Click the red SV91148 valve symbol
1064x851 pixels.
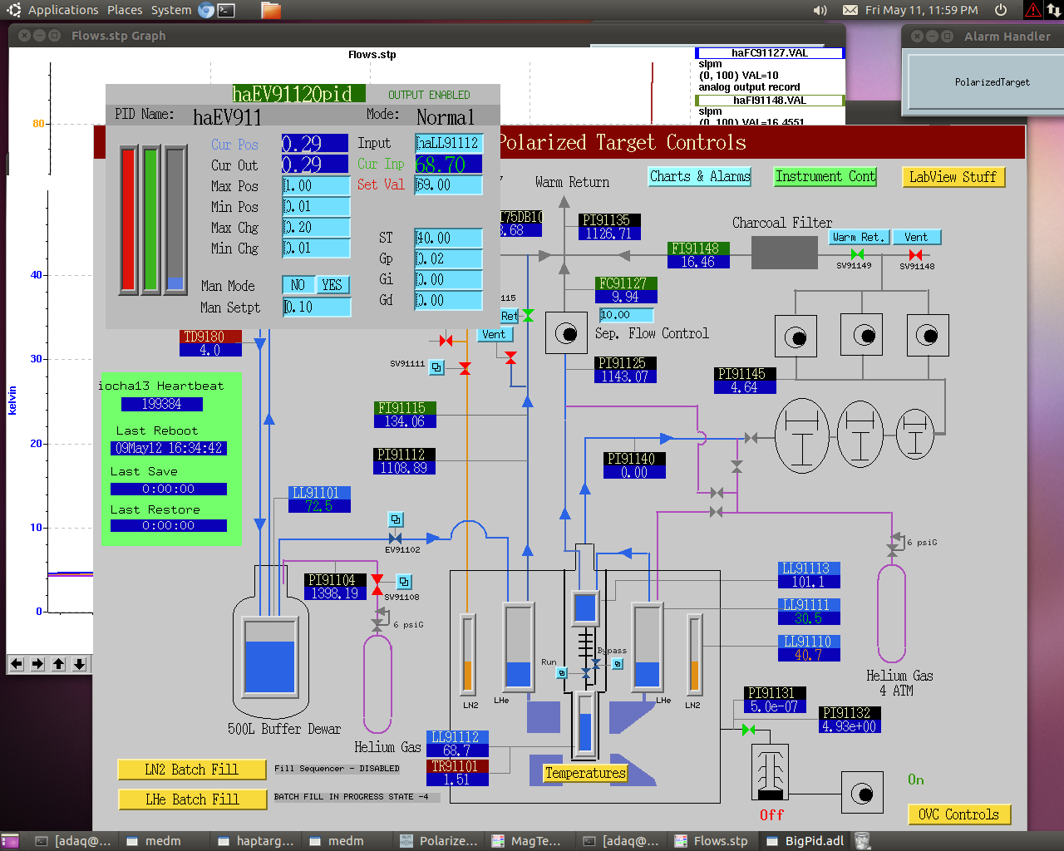(x=915, y=254)
